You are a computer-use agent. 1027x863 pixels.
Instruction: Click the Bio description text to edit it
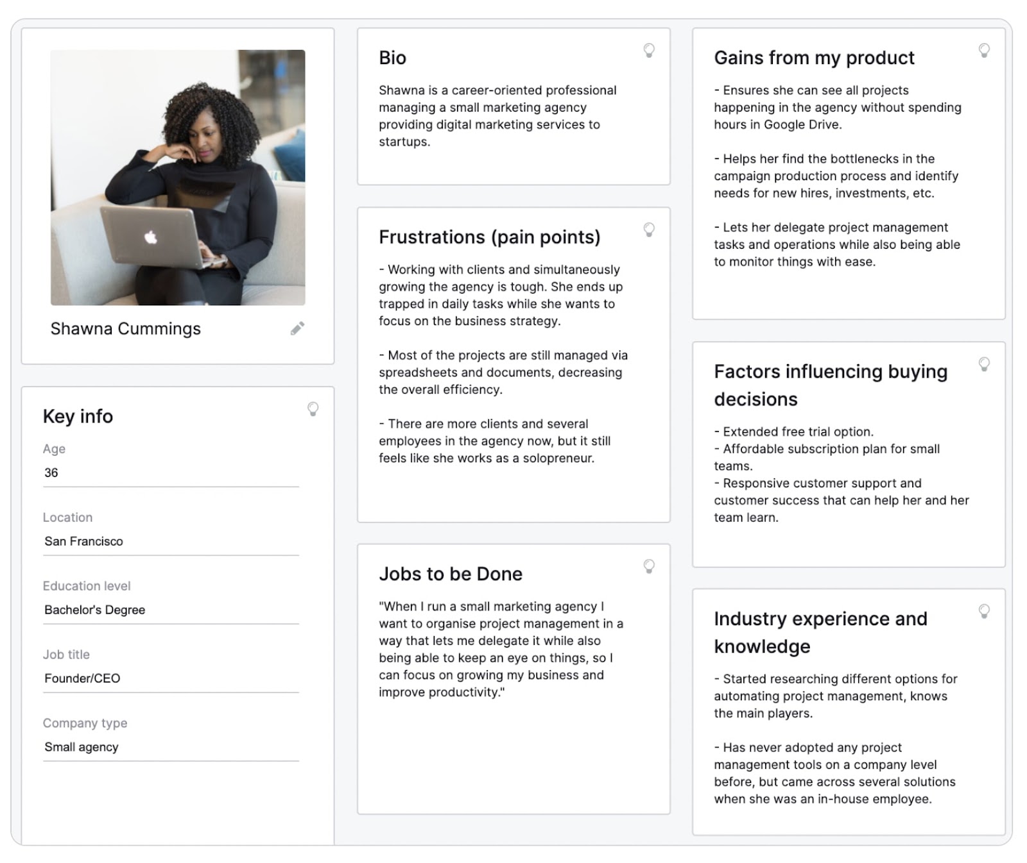(x=497, y=116)
